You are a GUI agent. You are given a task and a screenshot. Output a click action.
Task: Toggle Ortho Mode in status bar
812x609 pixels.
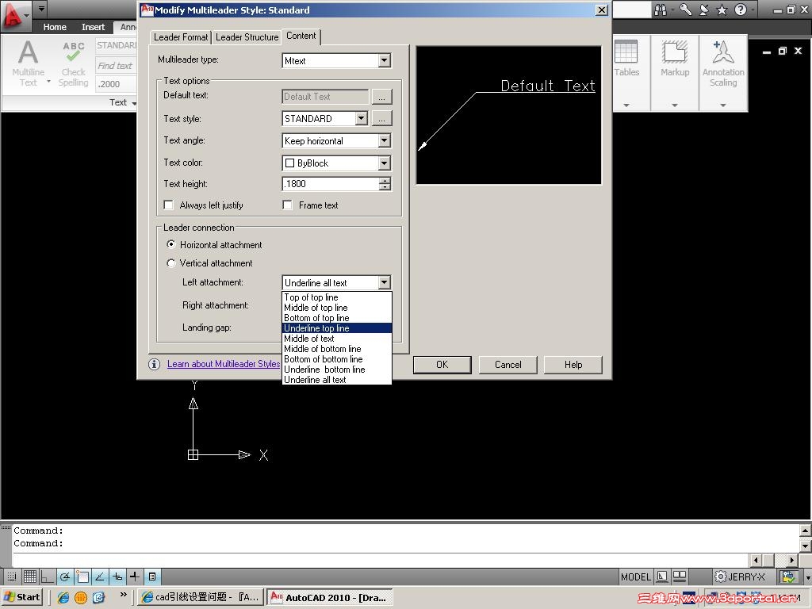tap(47, 576)
